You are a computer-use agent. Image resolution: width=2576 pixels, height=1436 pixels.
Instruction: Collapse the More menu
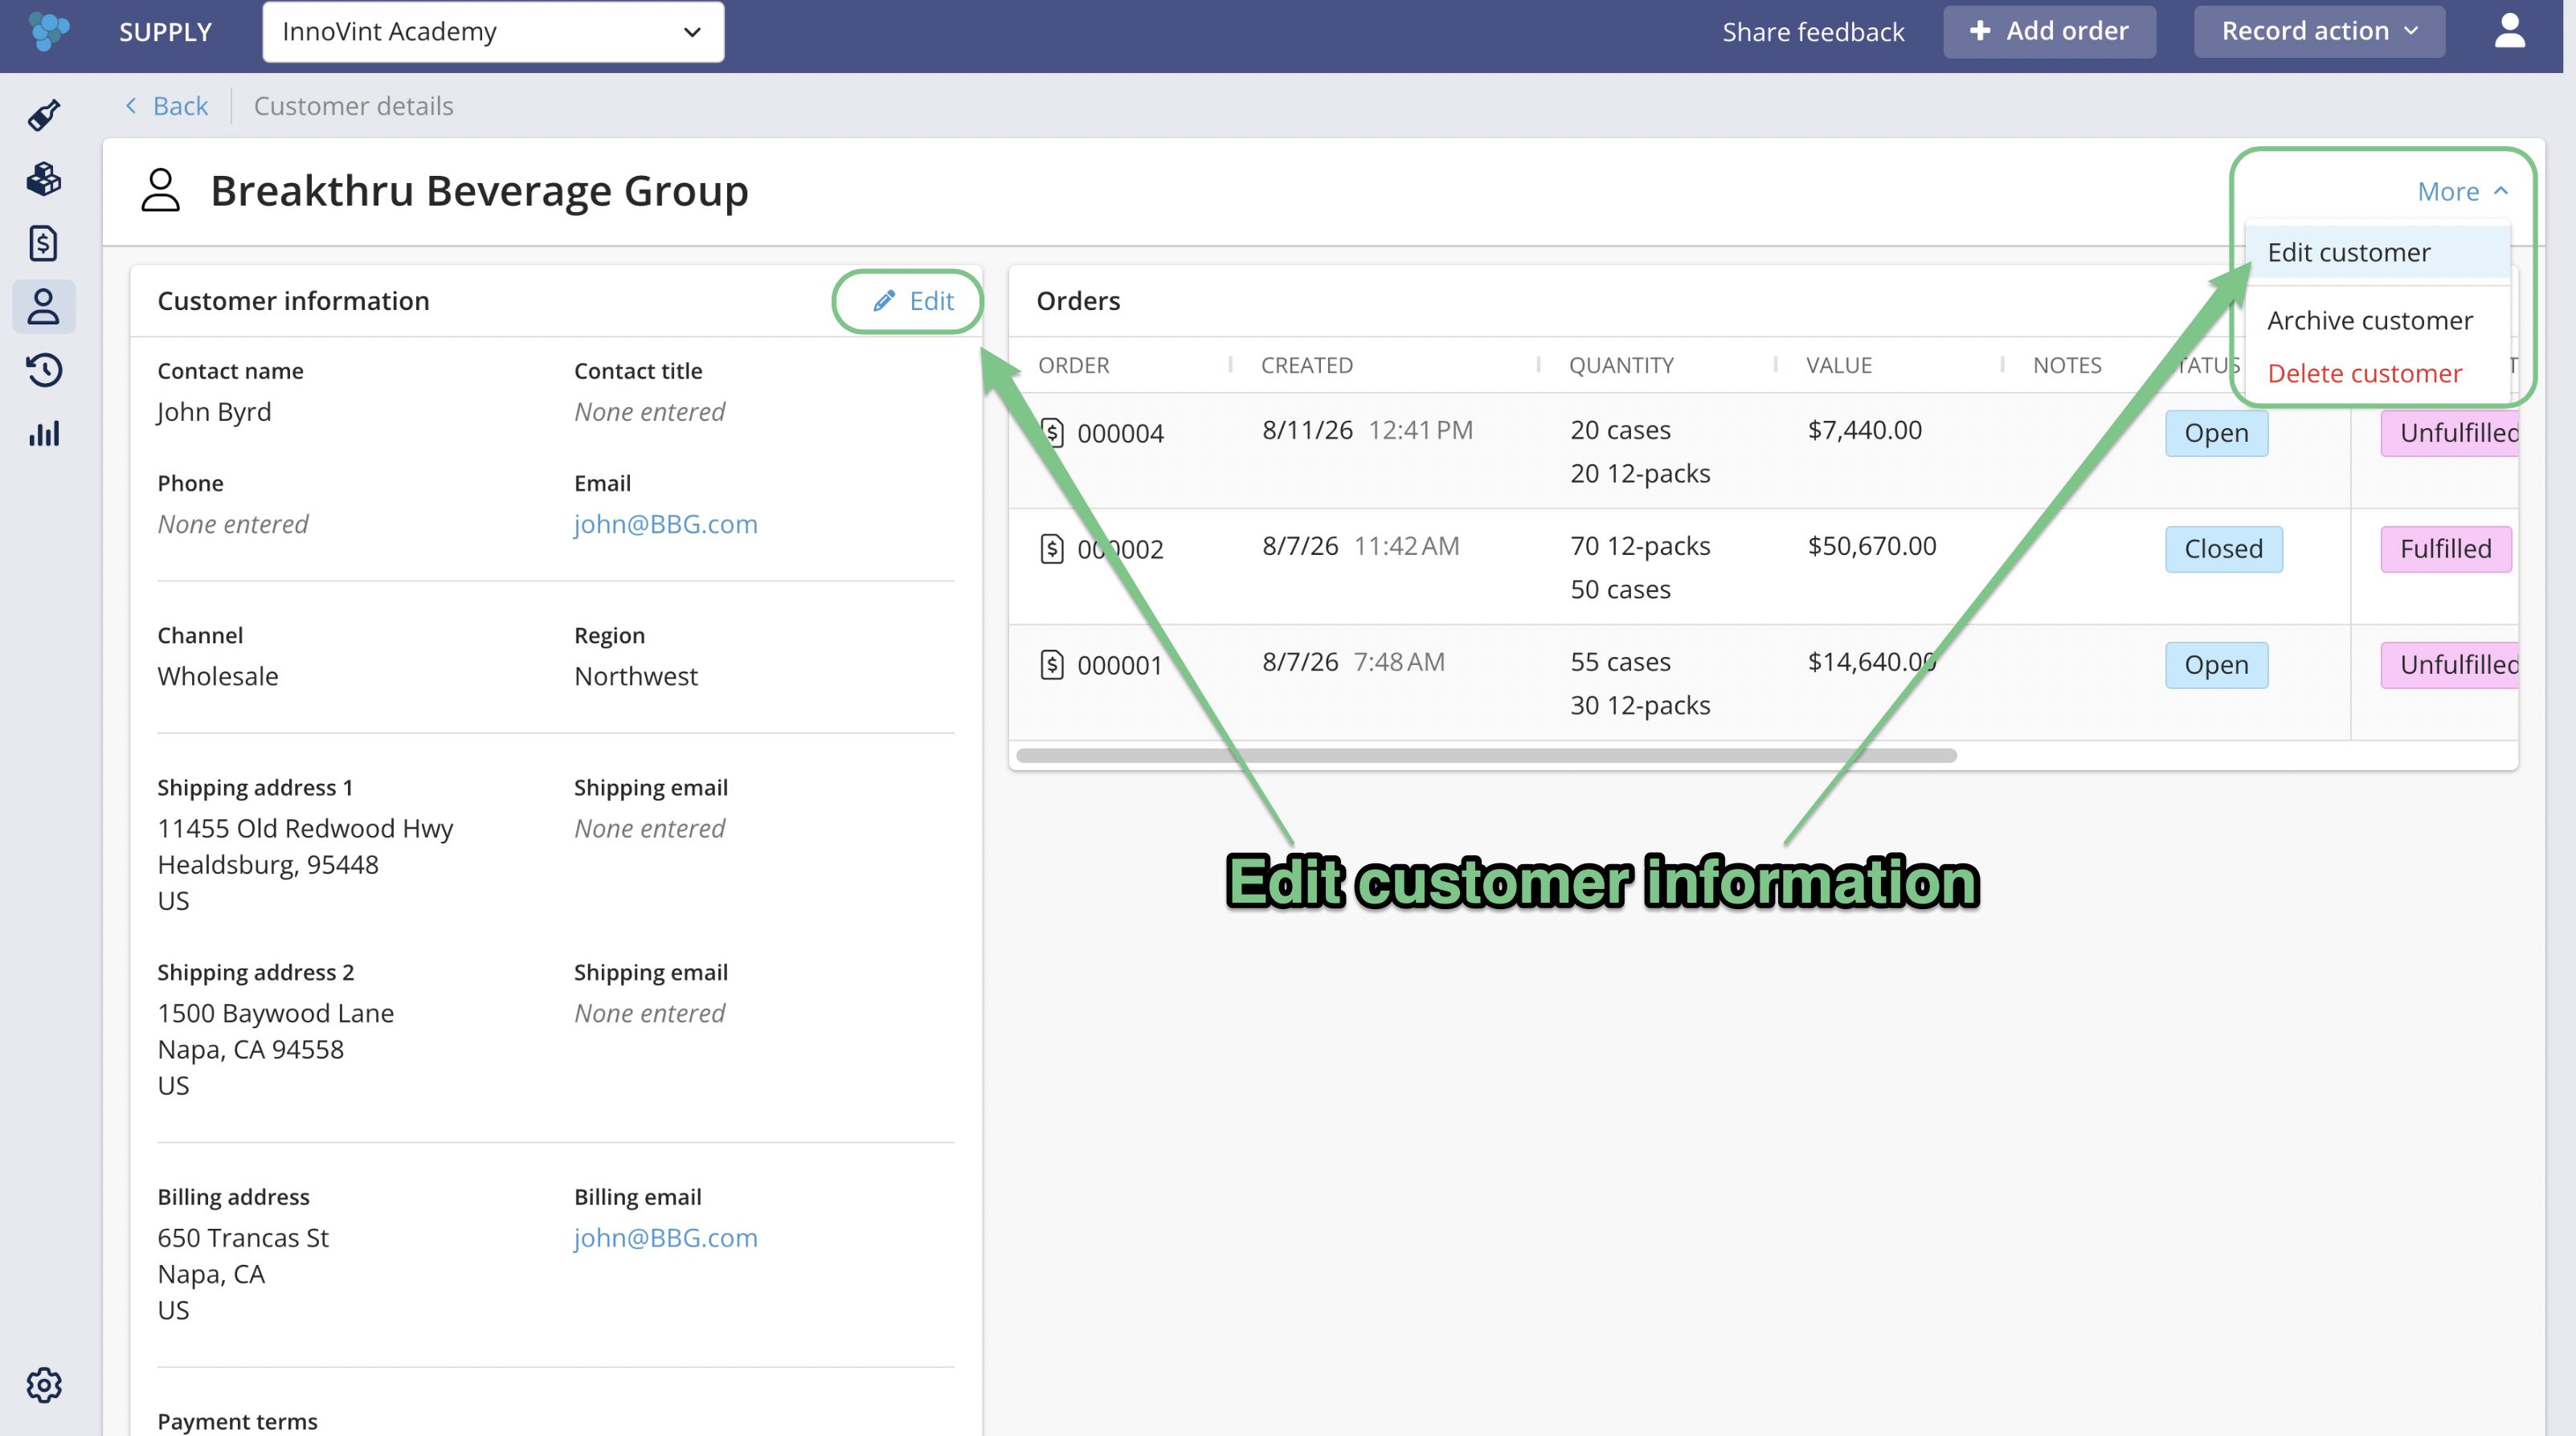click(2462, 191)
